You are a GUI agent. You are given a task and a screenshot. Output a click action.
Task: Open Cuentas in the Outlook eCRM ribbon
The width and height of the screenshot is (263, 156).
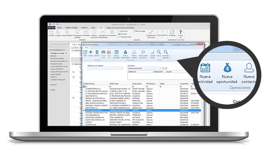pyautogui.click(x=51, y=33)
